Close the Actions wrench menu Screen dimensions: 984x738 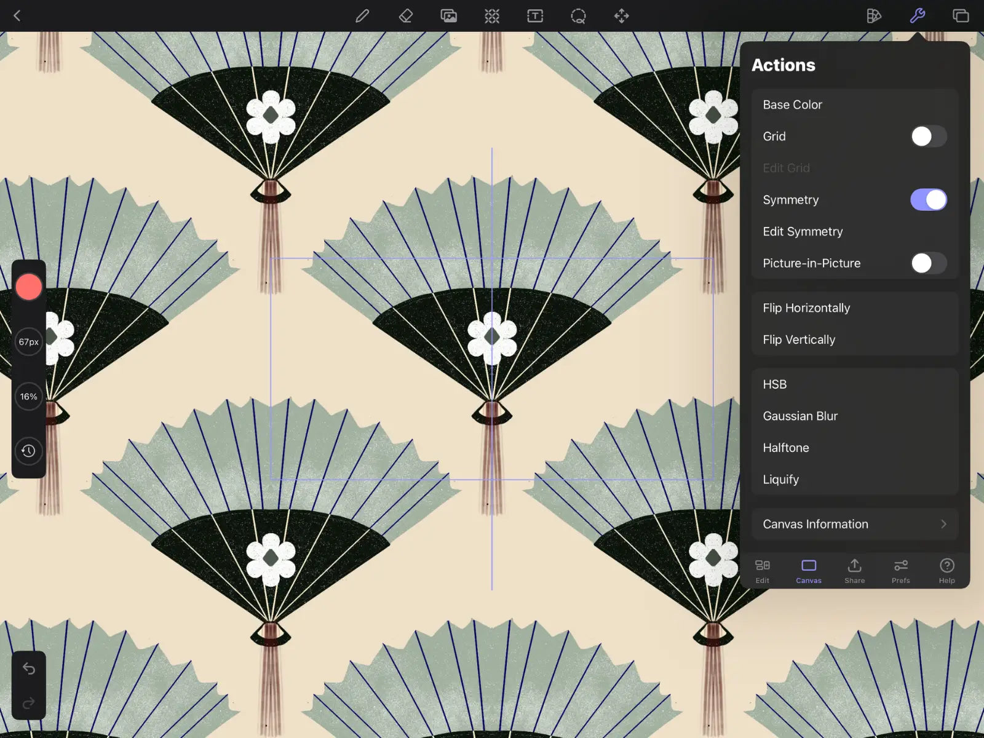918,15
